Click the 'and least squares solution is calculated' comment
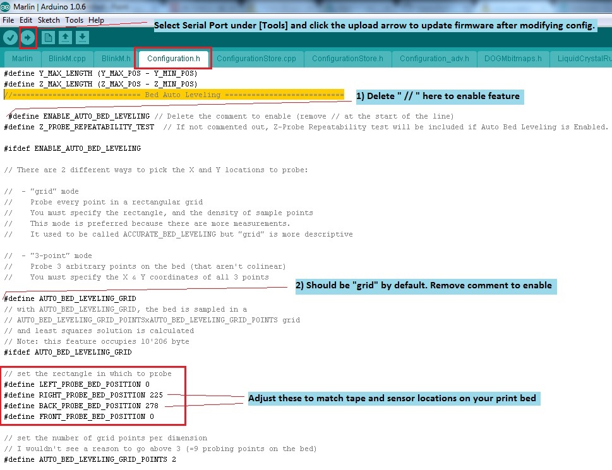This screenshot has height=470, width=612. coord(99,331)
